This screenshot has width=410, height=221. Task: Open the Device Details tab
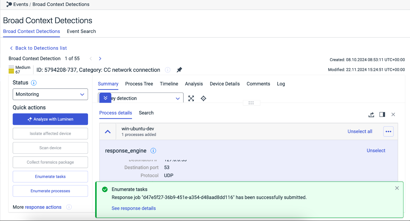pos(225,84)
